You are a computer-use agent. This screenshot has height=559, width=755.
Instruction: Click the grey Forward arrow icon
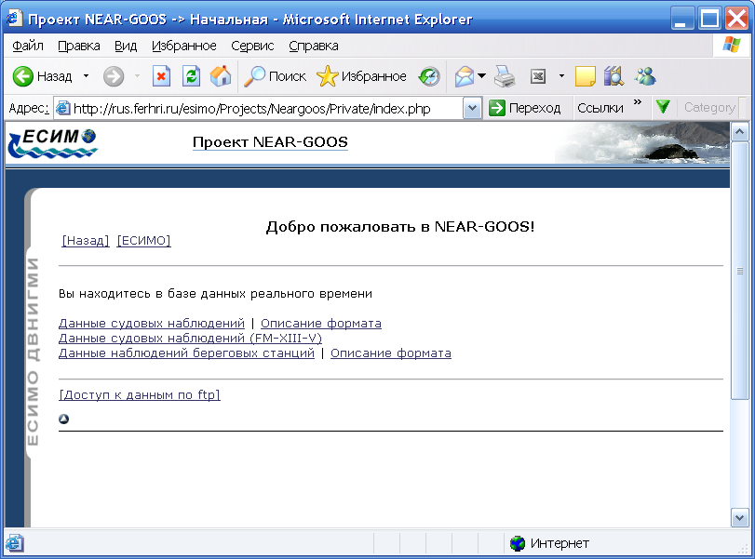(x=114, y=76)
